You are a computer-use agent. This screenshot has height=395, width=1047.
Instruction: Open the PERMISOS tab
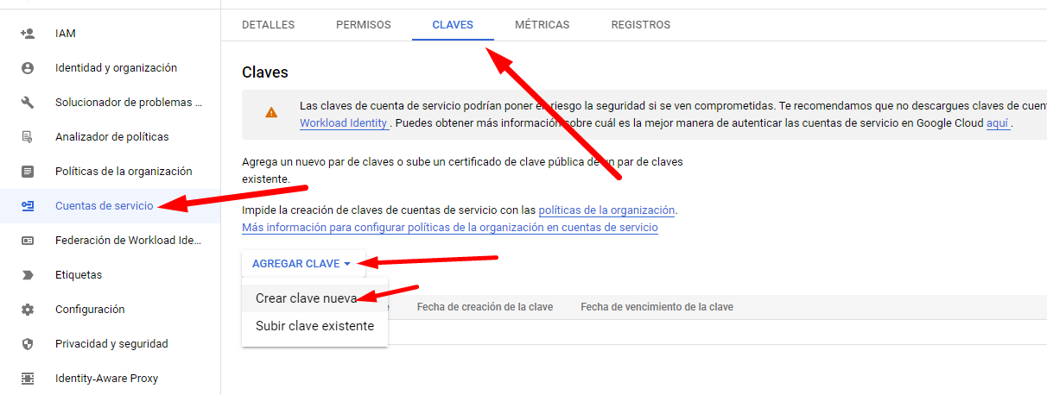363,25
